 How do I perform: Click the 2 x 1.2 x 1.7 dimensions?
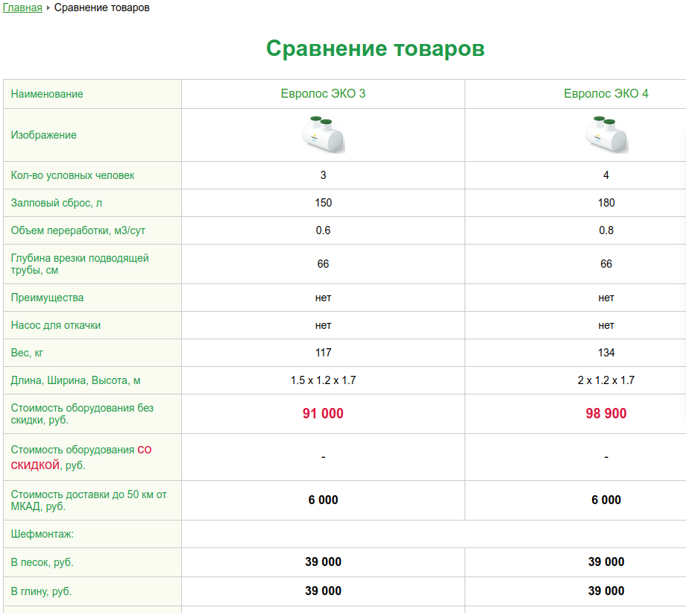tap(606, 380)
